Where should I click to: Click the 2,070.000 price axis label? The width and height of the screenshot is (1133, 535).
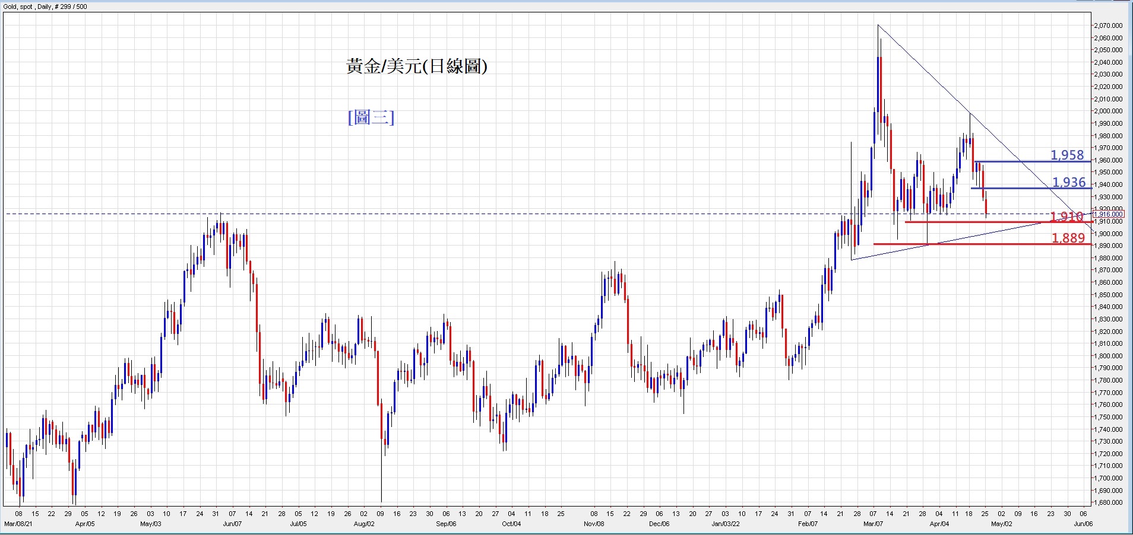[1108, 26]
